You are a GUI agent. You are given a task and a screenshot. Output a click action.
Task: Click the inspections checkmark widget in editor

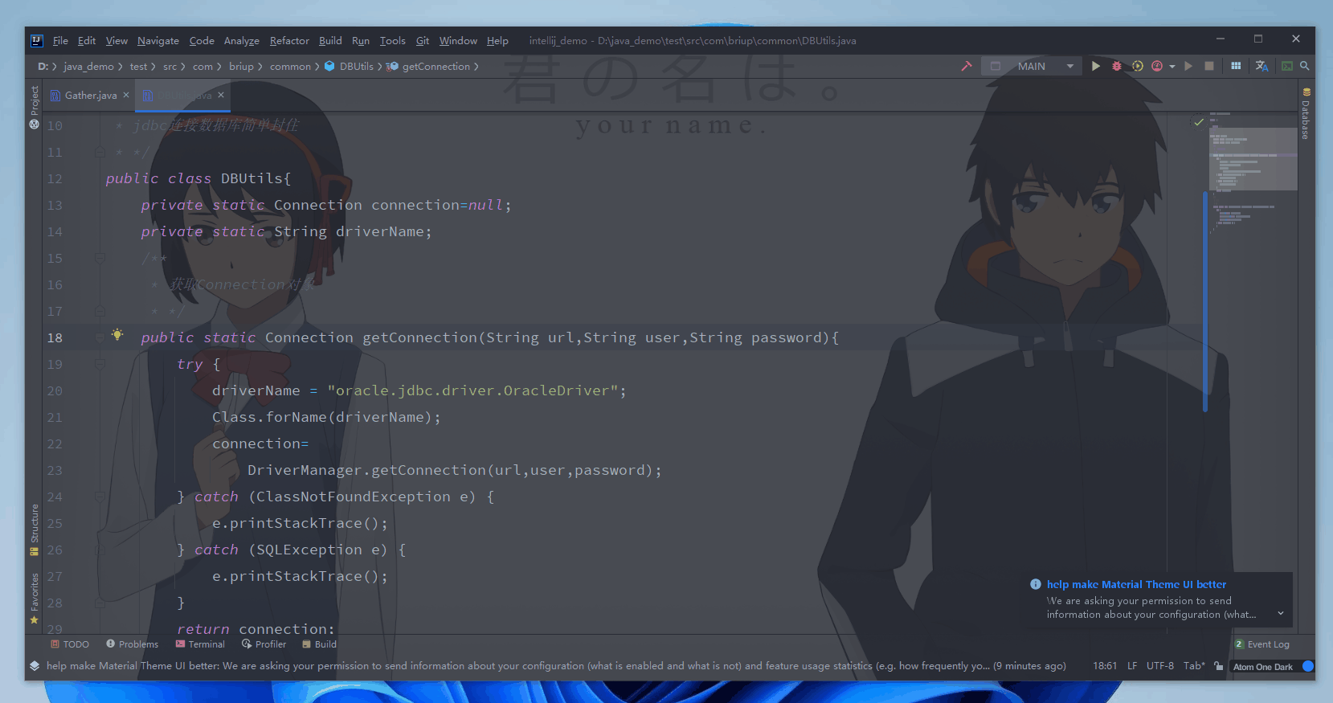point(1199,122)
